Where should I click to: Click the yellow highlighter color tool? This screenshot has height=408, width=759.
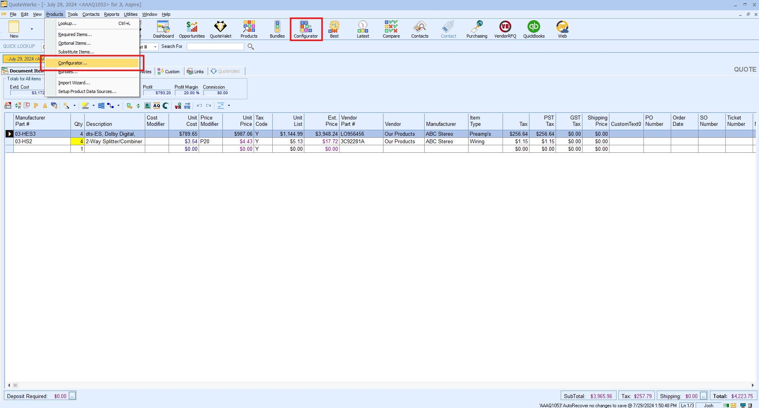[85, 106]
